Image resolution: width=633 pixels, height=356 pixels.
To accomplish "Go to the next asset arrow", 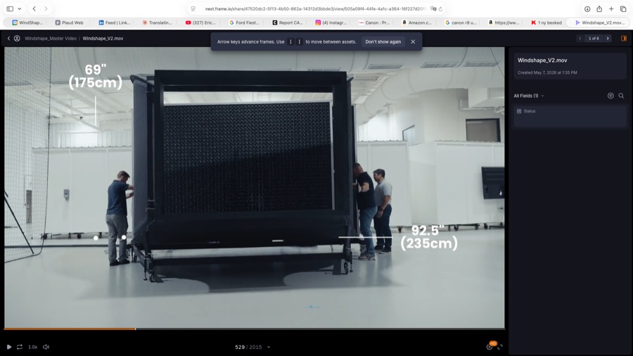I will click(608, 39).
